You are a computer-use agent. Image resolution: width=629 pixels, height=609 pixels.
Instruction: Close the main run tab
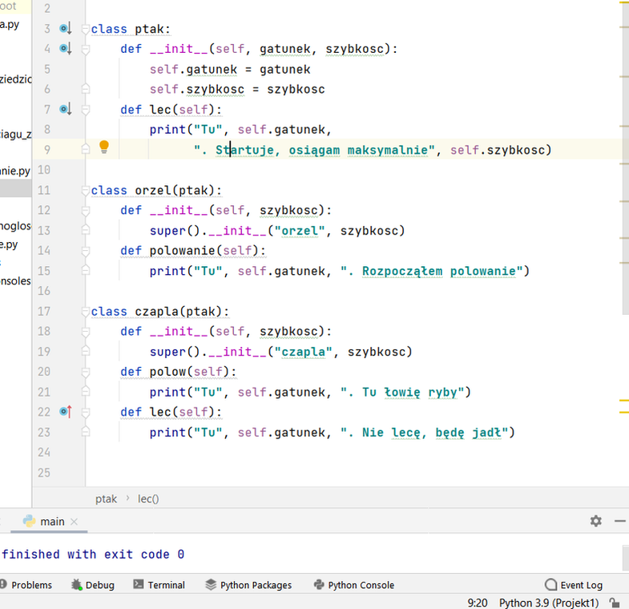74,521
